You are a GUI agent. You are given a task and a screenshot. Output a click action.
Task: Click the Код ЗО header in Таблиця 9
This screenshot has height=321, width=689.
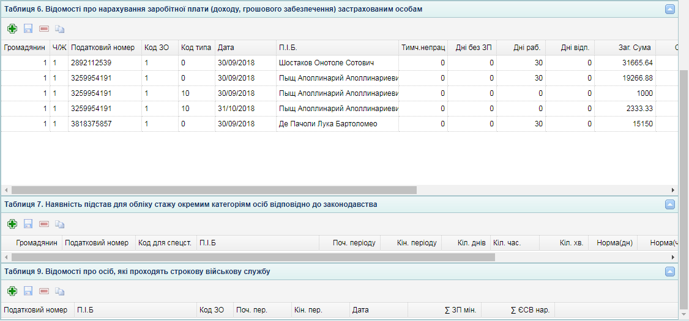point(215,310)
